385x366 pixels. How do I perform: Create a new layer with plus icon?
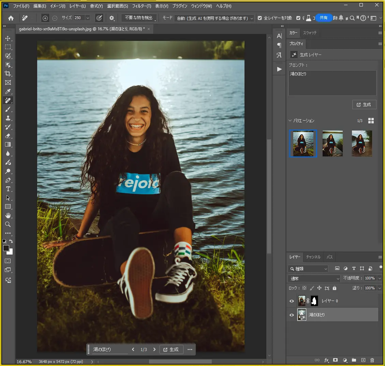coord(363,360)
